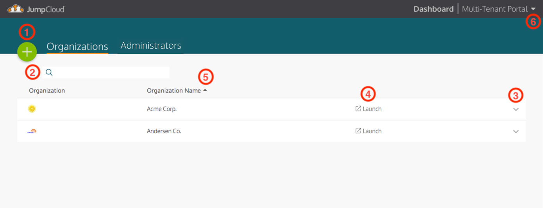543x208 pixels.
Task: Select the Andersen Co. name text
Action: pyautogui.click(x=164, y=131)
